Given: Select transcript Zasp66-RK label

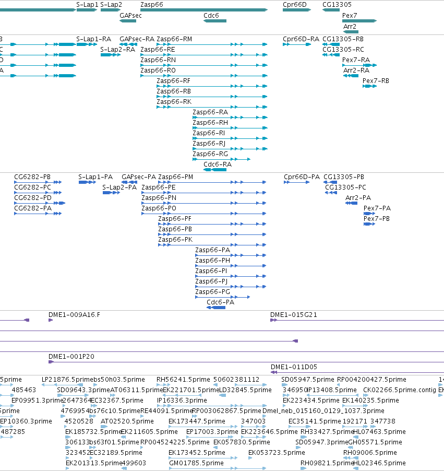Looking at the screenshot, I should [174, 101].
